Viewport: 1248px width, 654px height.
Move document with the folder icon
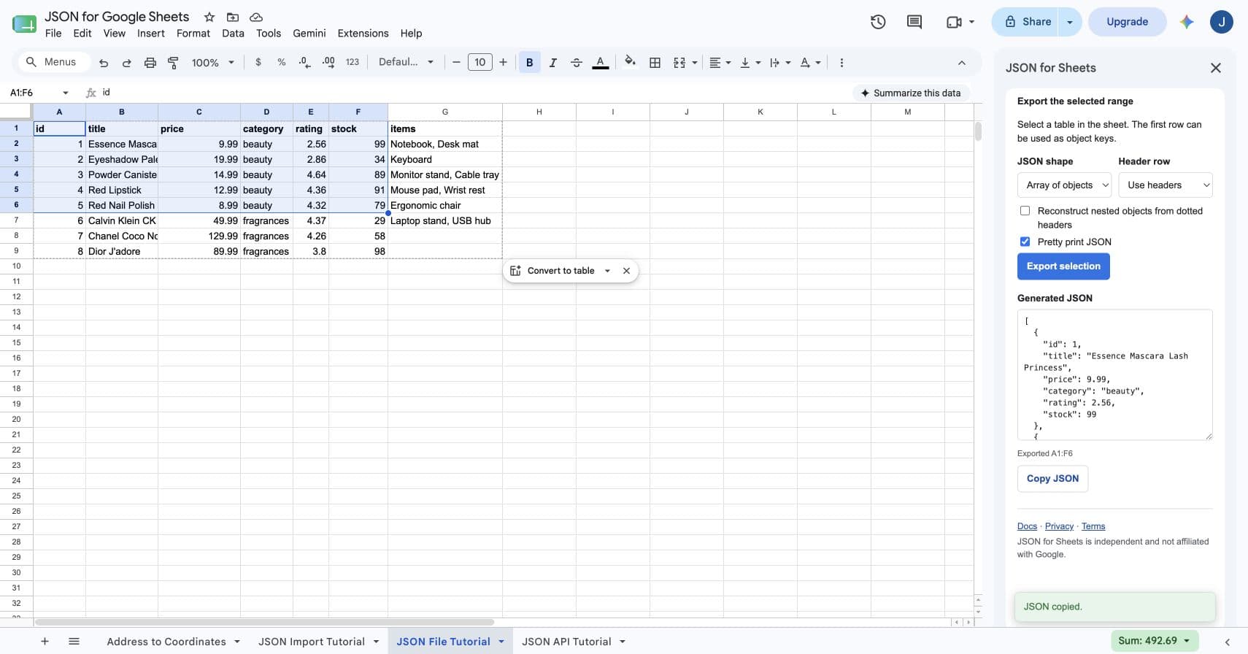click(233, 17)
